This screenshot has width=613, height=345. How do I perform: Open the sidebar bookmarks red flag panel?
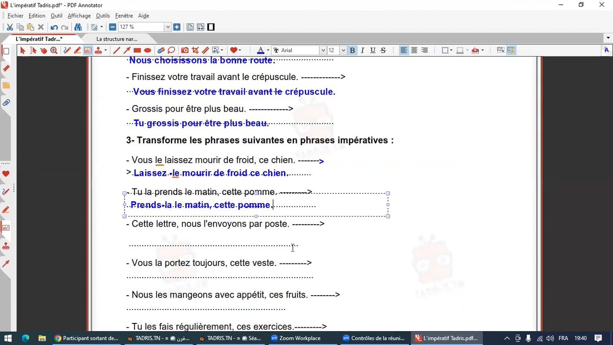tap(6, 69)
